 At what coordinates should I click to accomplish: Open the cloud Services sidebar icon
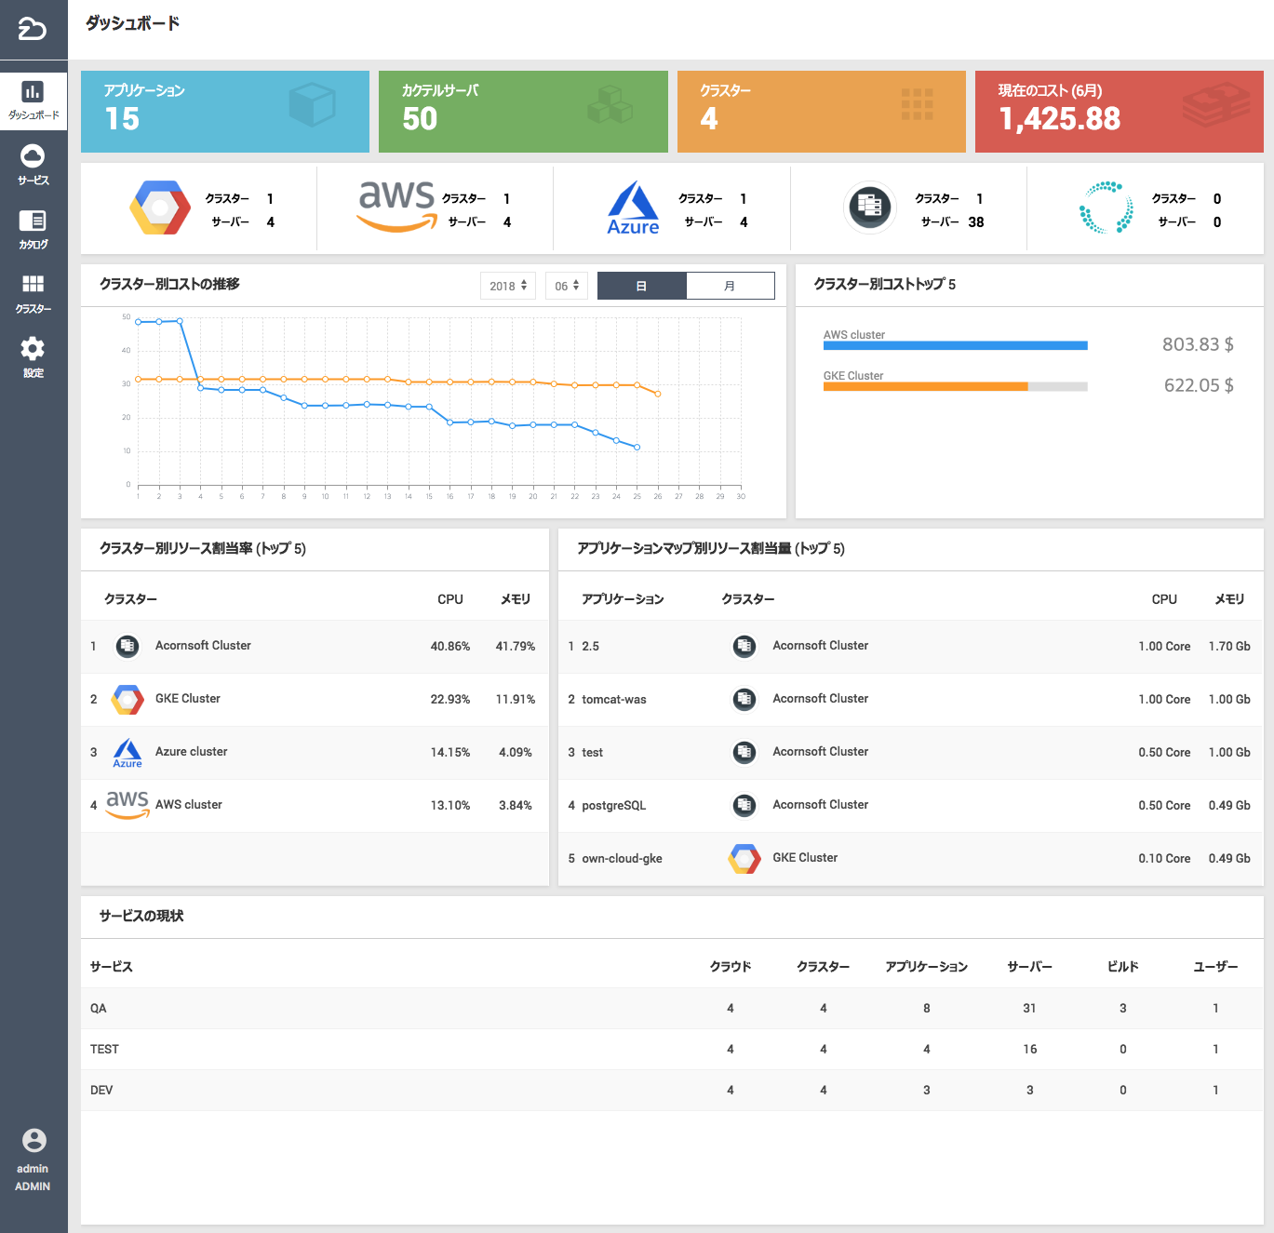(33, 164)
